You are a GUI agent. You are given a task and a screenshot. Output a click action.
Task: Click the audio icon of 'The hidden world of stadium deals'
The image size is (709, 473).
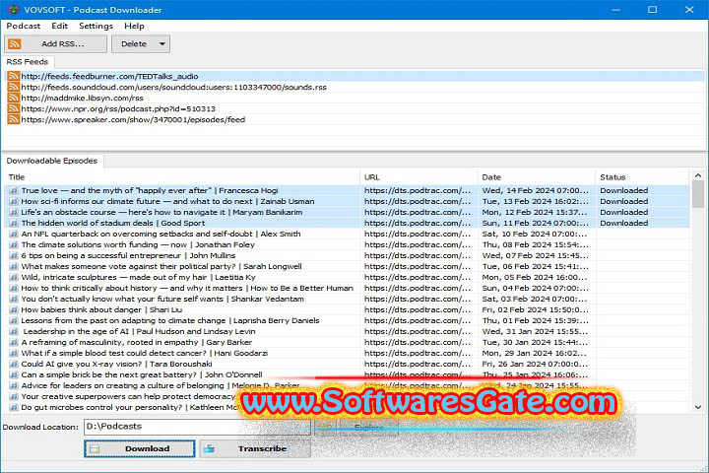(x=14, y=223)
